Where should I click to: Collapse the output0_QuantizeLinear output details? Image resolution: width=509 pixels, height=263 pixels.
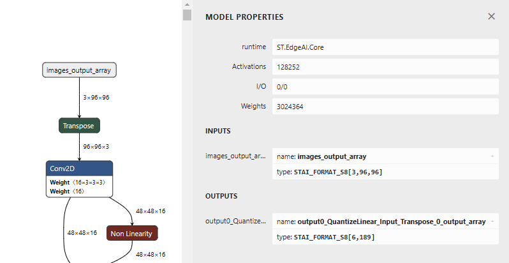(x=492, y=222)
